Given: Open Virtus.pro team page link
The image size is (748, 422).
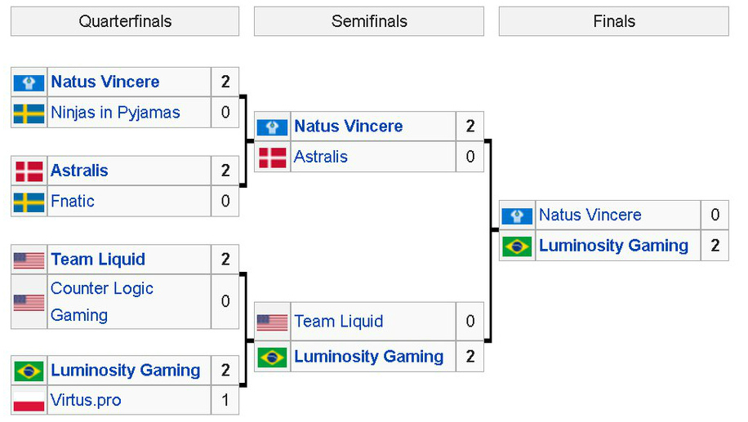Looking at the screenshot, I should 86,401.
